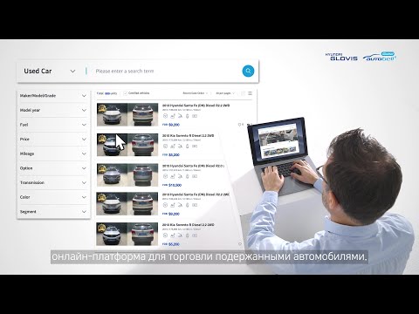Viewport: 419px width, 314px height.
Task: Click the autobell logo
Action: point(379,57)
